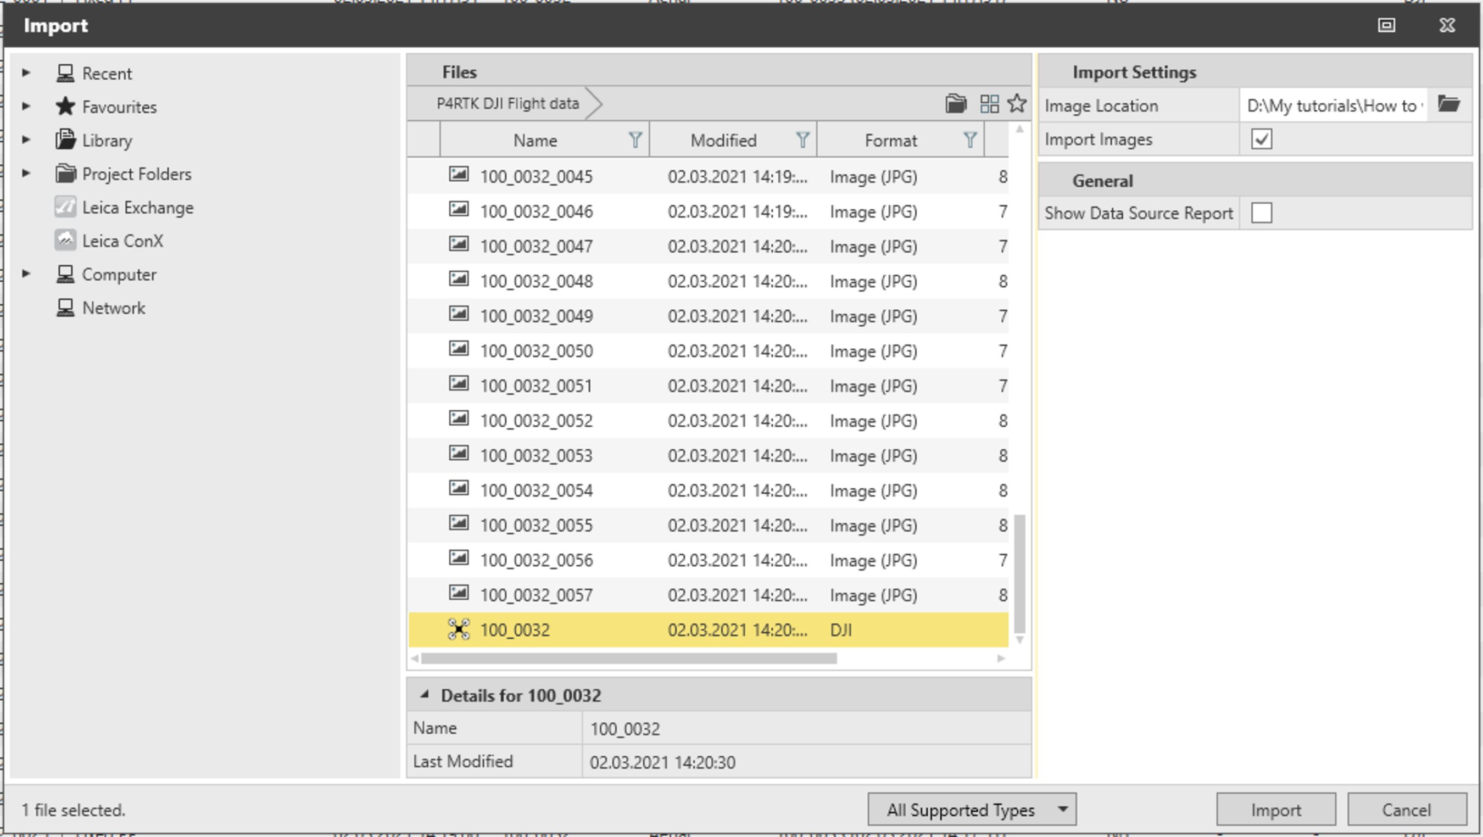Click the horizontal scrollbar in file list
1483x837 pixels.
[x=629, y=658]
